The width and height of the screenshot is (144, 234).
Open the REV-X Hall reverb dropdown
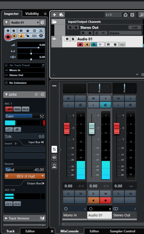[43, 176]
